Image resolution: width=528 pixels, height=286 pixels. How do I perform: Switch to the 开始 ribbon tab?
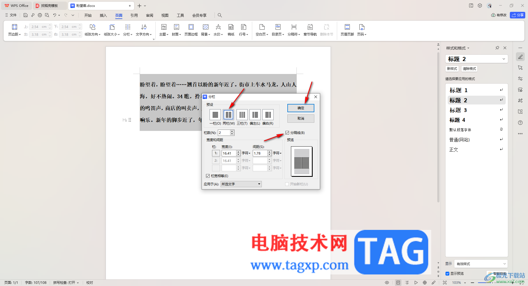point(88,15)
